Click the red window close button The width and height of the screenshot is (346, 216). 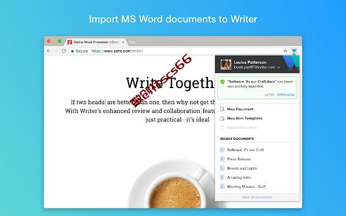pyautogui.click(x=49, y=41)
